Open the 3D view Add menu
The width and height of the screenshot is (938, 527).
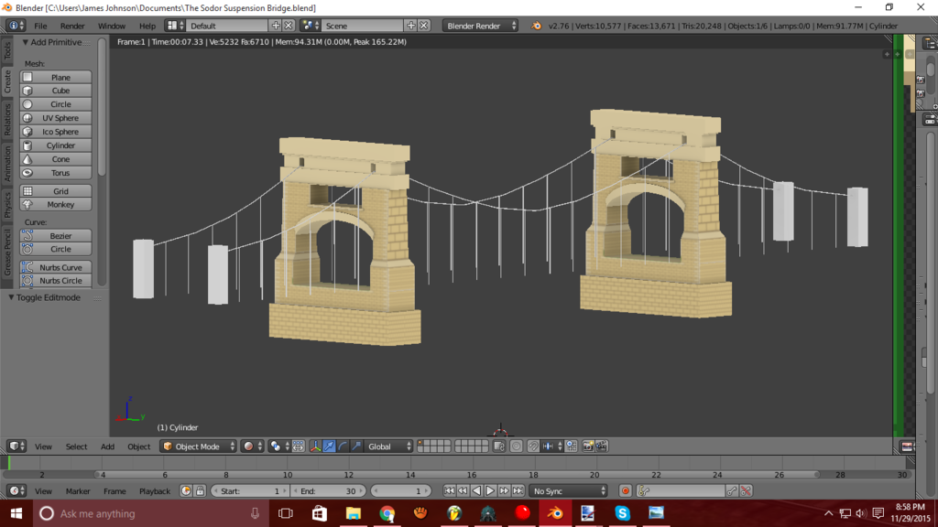coord(107,446)
